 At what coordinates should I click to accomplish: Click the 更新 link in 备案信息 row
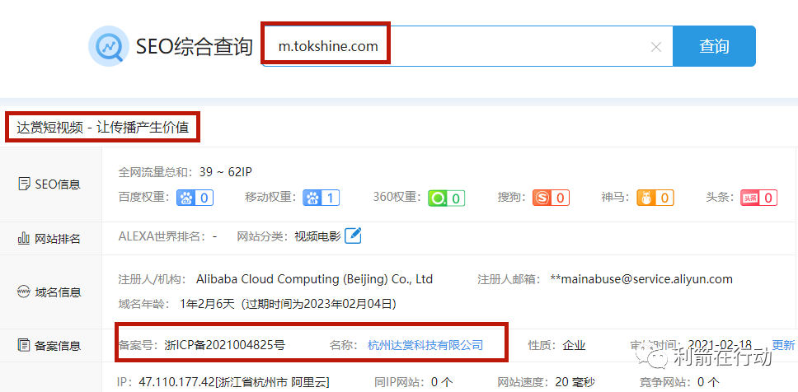coord(783,345)
